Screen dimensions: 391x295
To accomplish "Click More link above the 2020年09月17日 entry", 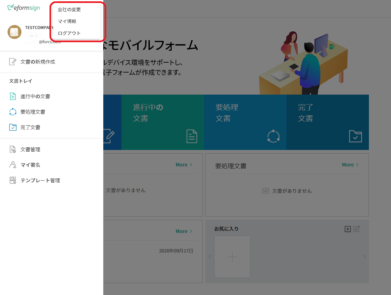I will pos(184,231).
